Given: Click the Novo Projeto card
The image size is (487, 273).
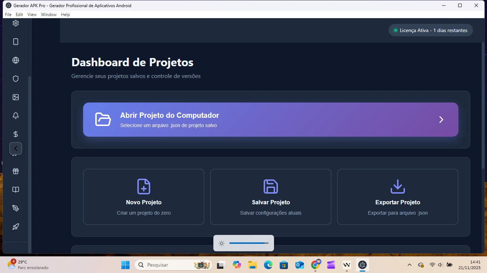Looking at the screenshot, I should click(x=144, y=197).
